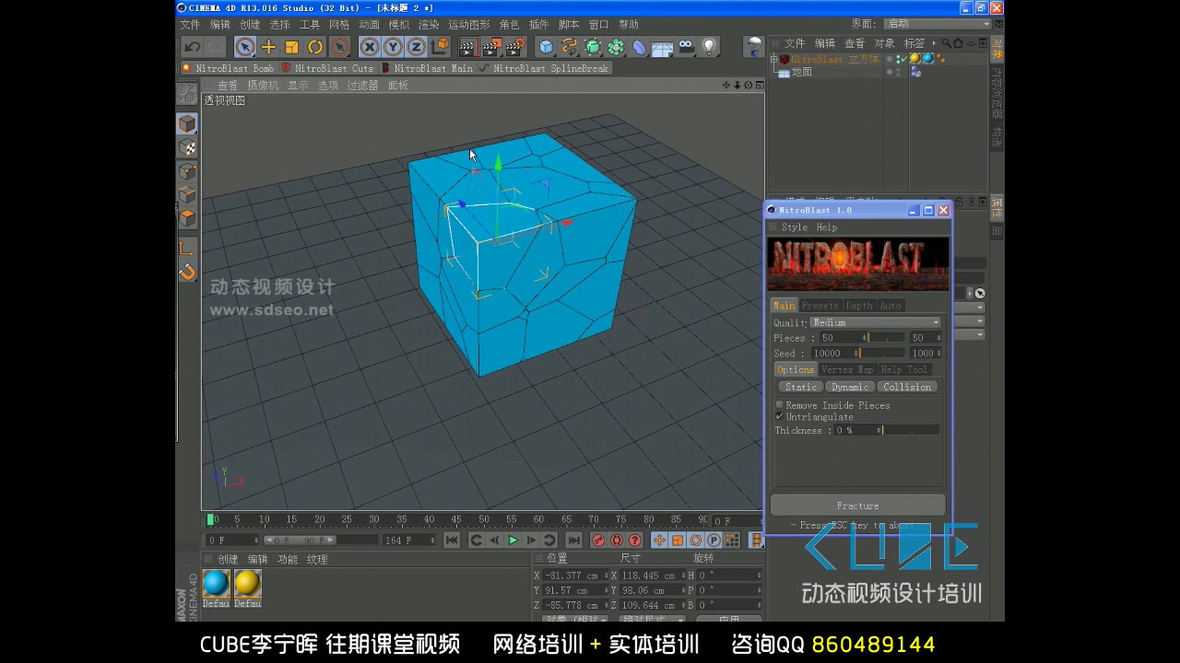Viewport: 1180px width, 663px height.
Task: Toggle rotation keyframe recording icon
Action: pyautogui.click(x=696, y=541)
